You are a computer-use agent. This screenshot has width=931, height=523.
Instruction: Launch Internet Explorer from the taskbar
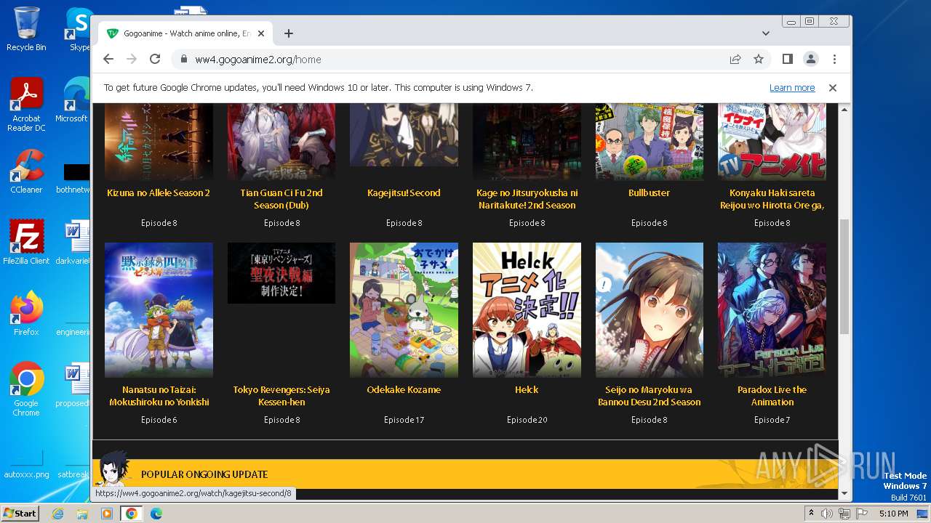point(58,514)
